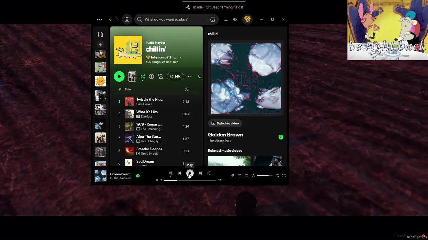Invite collaborators to the playlist
This screenshot has width=428, height=240.
160,76
